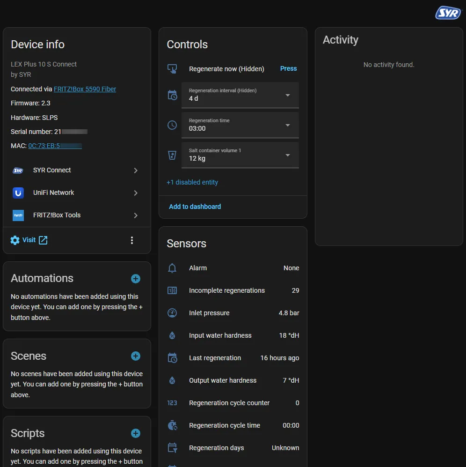Click the Regenerate now button icon

click(x=172, y=69)
